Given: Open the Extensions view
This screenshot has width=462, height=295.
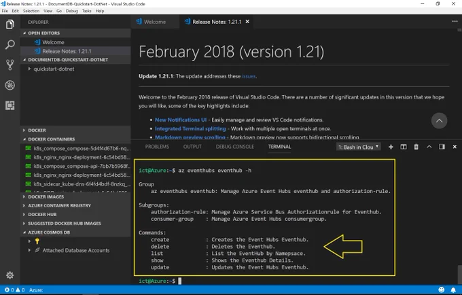Looking at the screenshot, I should pyautogui.click(x=10, y=105).
